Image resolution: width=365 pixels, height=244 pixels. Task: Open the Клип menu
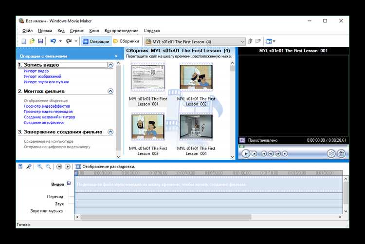point(94,31)
